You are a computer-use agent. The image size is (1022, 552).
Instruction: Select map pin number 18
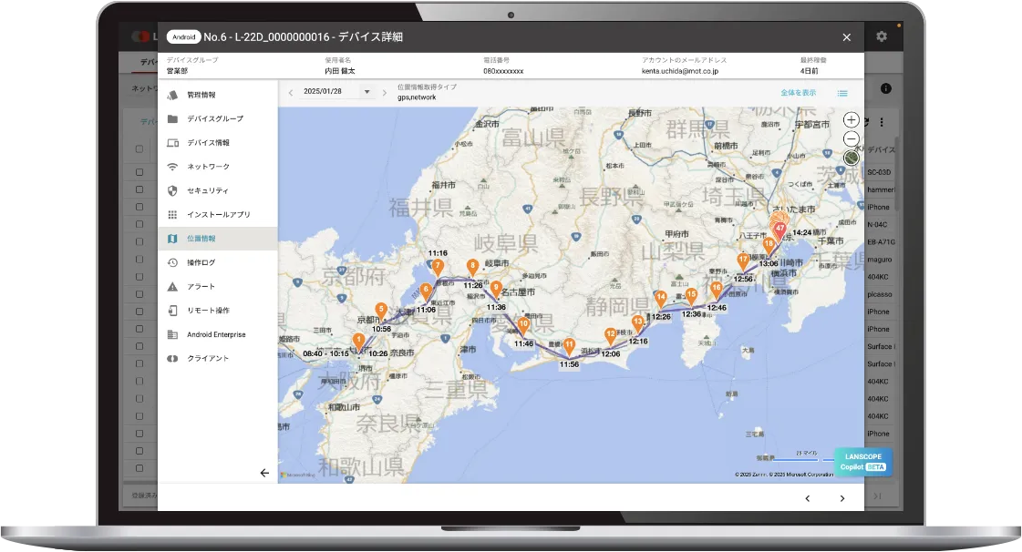[769, 246]
